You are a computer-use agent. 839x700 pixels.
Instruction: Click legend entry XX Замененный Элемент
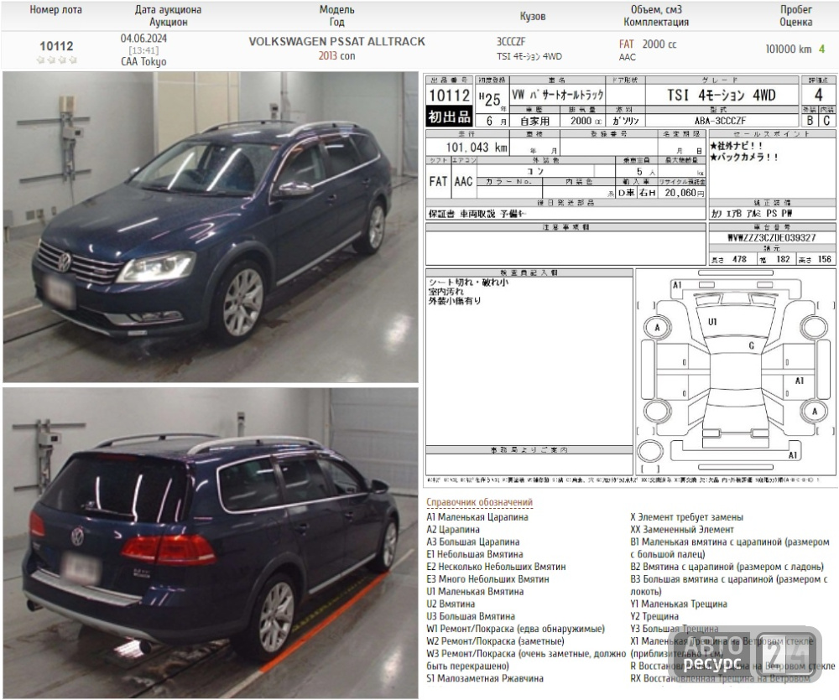click(681, 530)
